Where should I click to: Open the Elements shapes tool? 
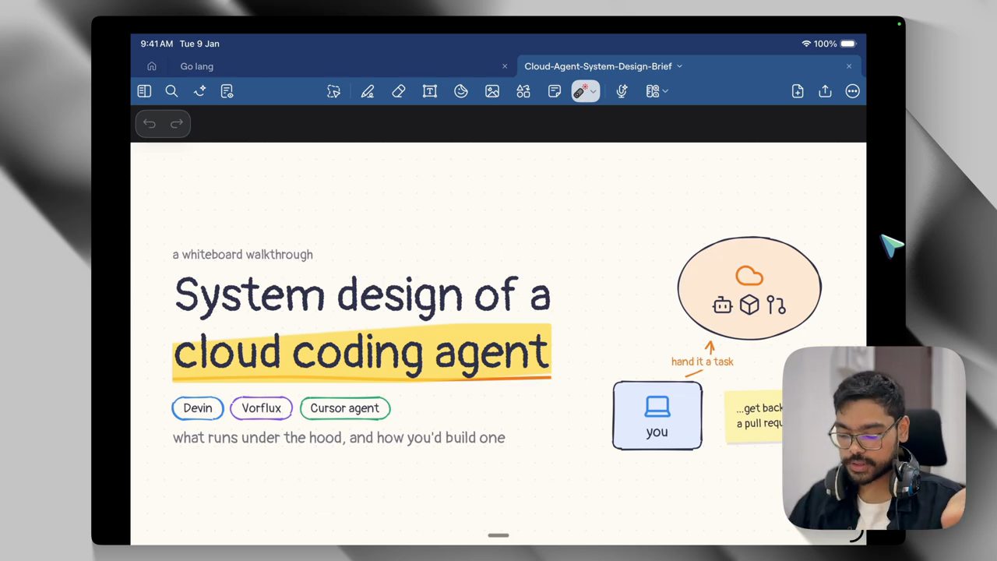523,91
